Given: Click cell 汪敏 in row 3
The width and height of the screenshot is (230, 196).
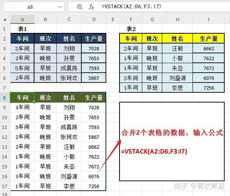Looking at the screenshot, I should point(177,49).
